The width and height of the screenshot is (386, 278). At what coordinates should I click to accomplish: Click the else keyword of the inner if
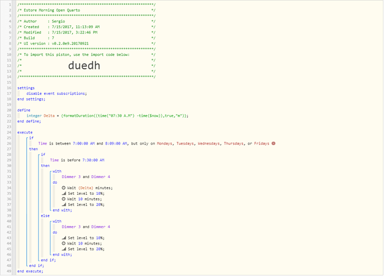tap(45, 215)
